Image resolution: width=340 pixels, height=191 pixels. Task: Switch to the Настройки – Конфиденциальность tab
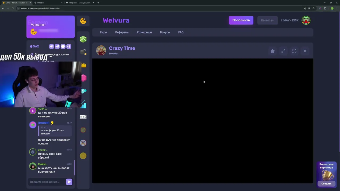click(x=80, y=3)
